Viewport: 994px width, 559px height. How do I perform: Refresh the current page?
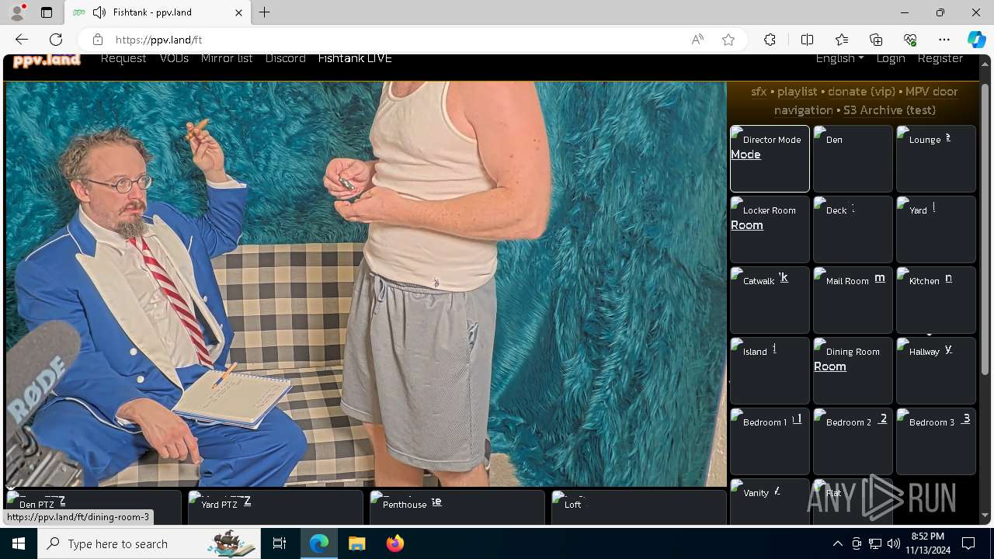(56, 40)
